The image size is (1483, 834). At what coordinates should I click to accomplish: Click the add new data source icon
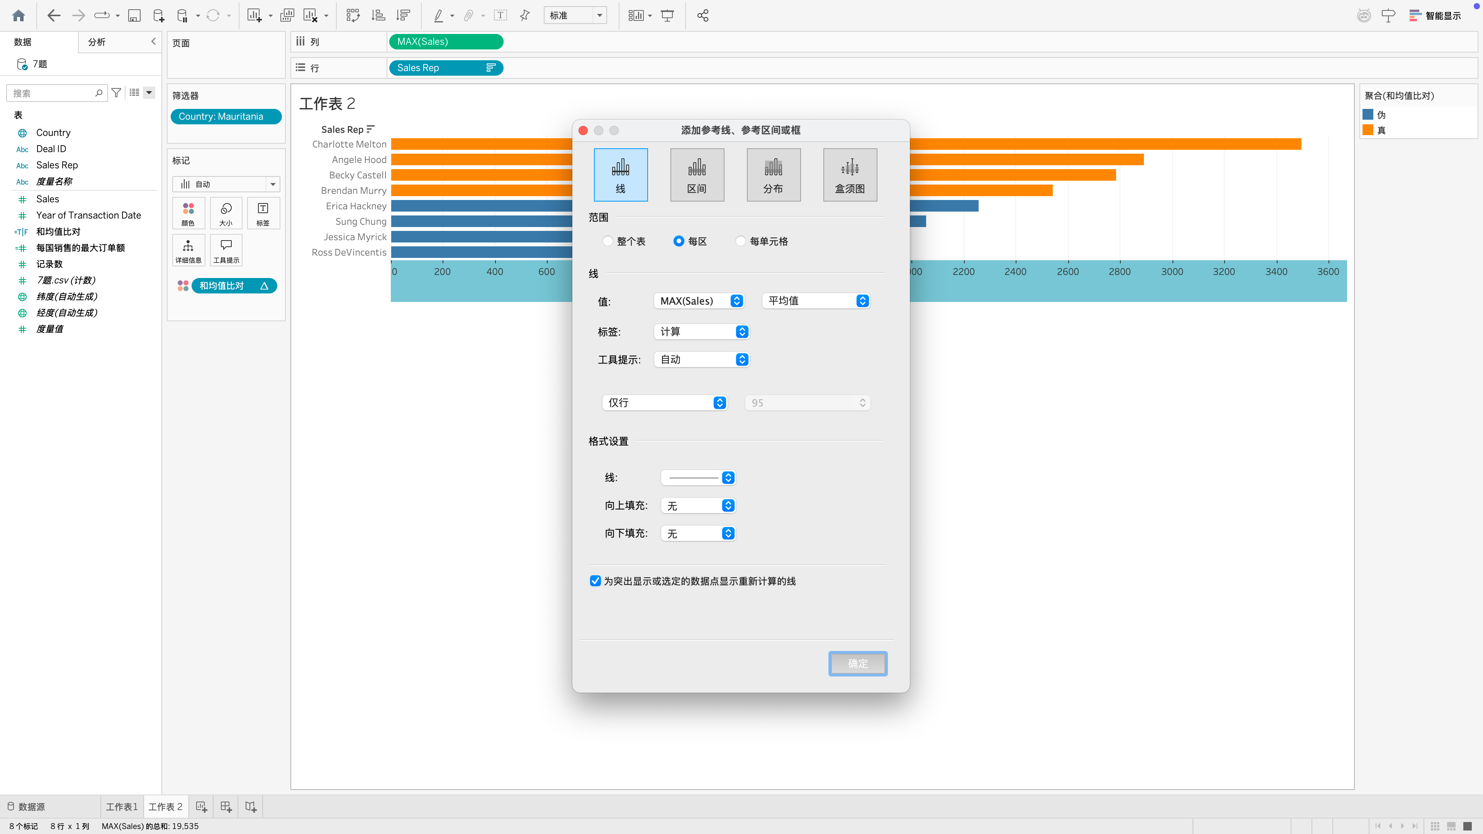pos(158,15)
